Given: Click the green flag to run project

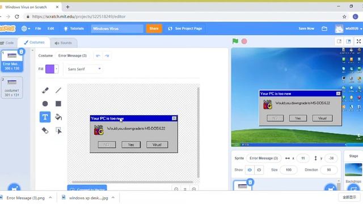Looking at the screenshot, I should click(x=235, y=41).
